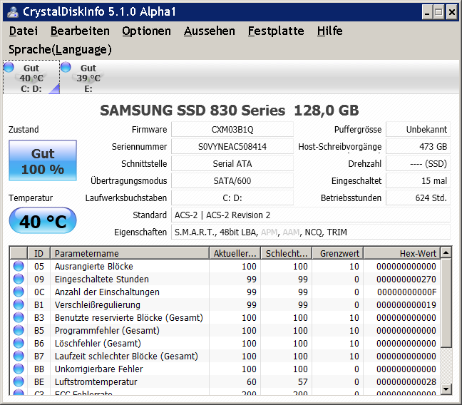Select the Programmfehler (Gesamt) row text
The width and height of the screenshot is (462, 405).
pyautogui.click(x=107, y=330)
